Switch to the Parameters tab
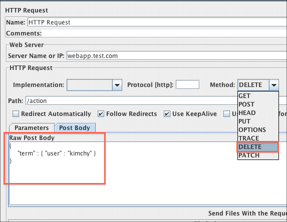 point(32,127)
